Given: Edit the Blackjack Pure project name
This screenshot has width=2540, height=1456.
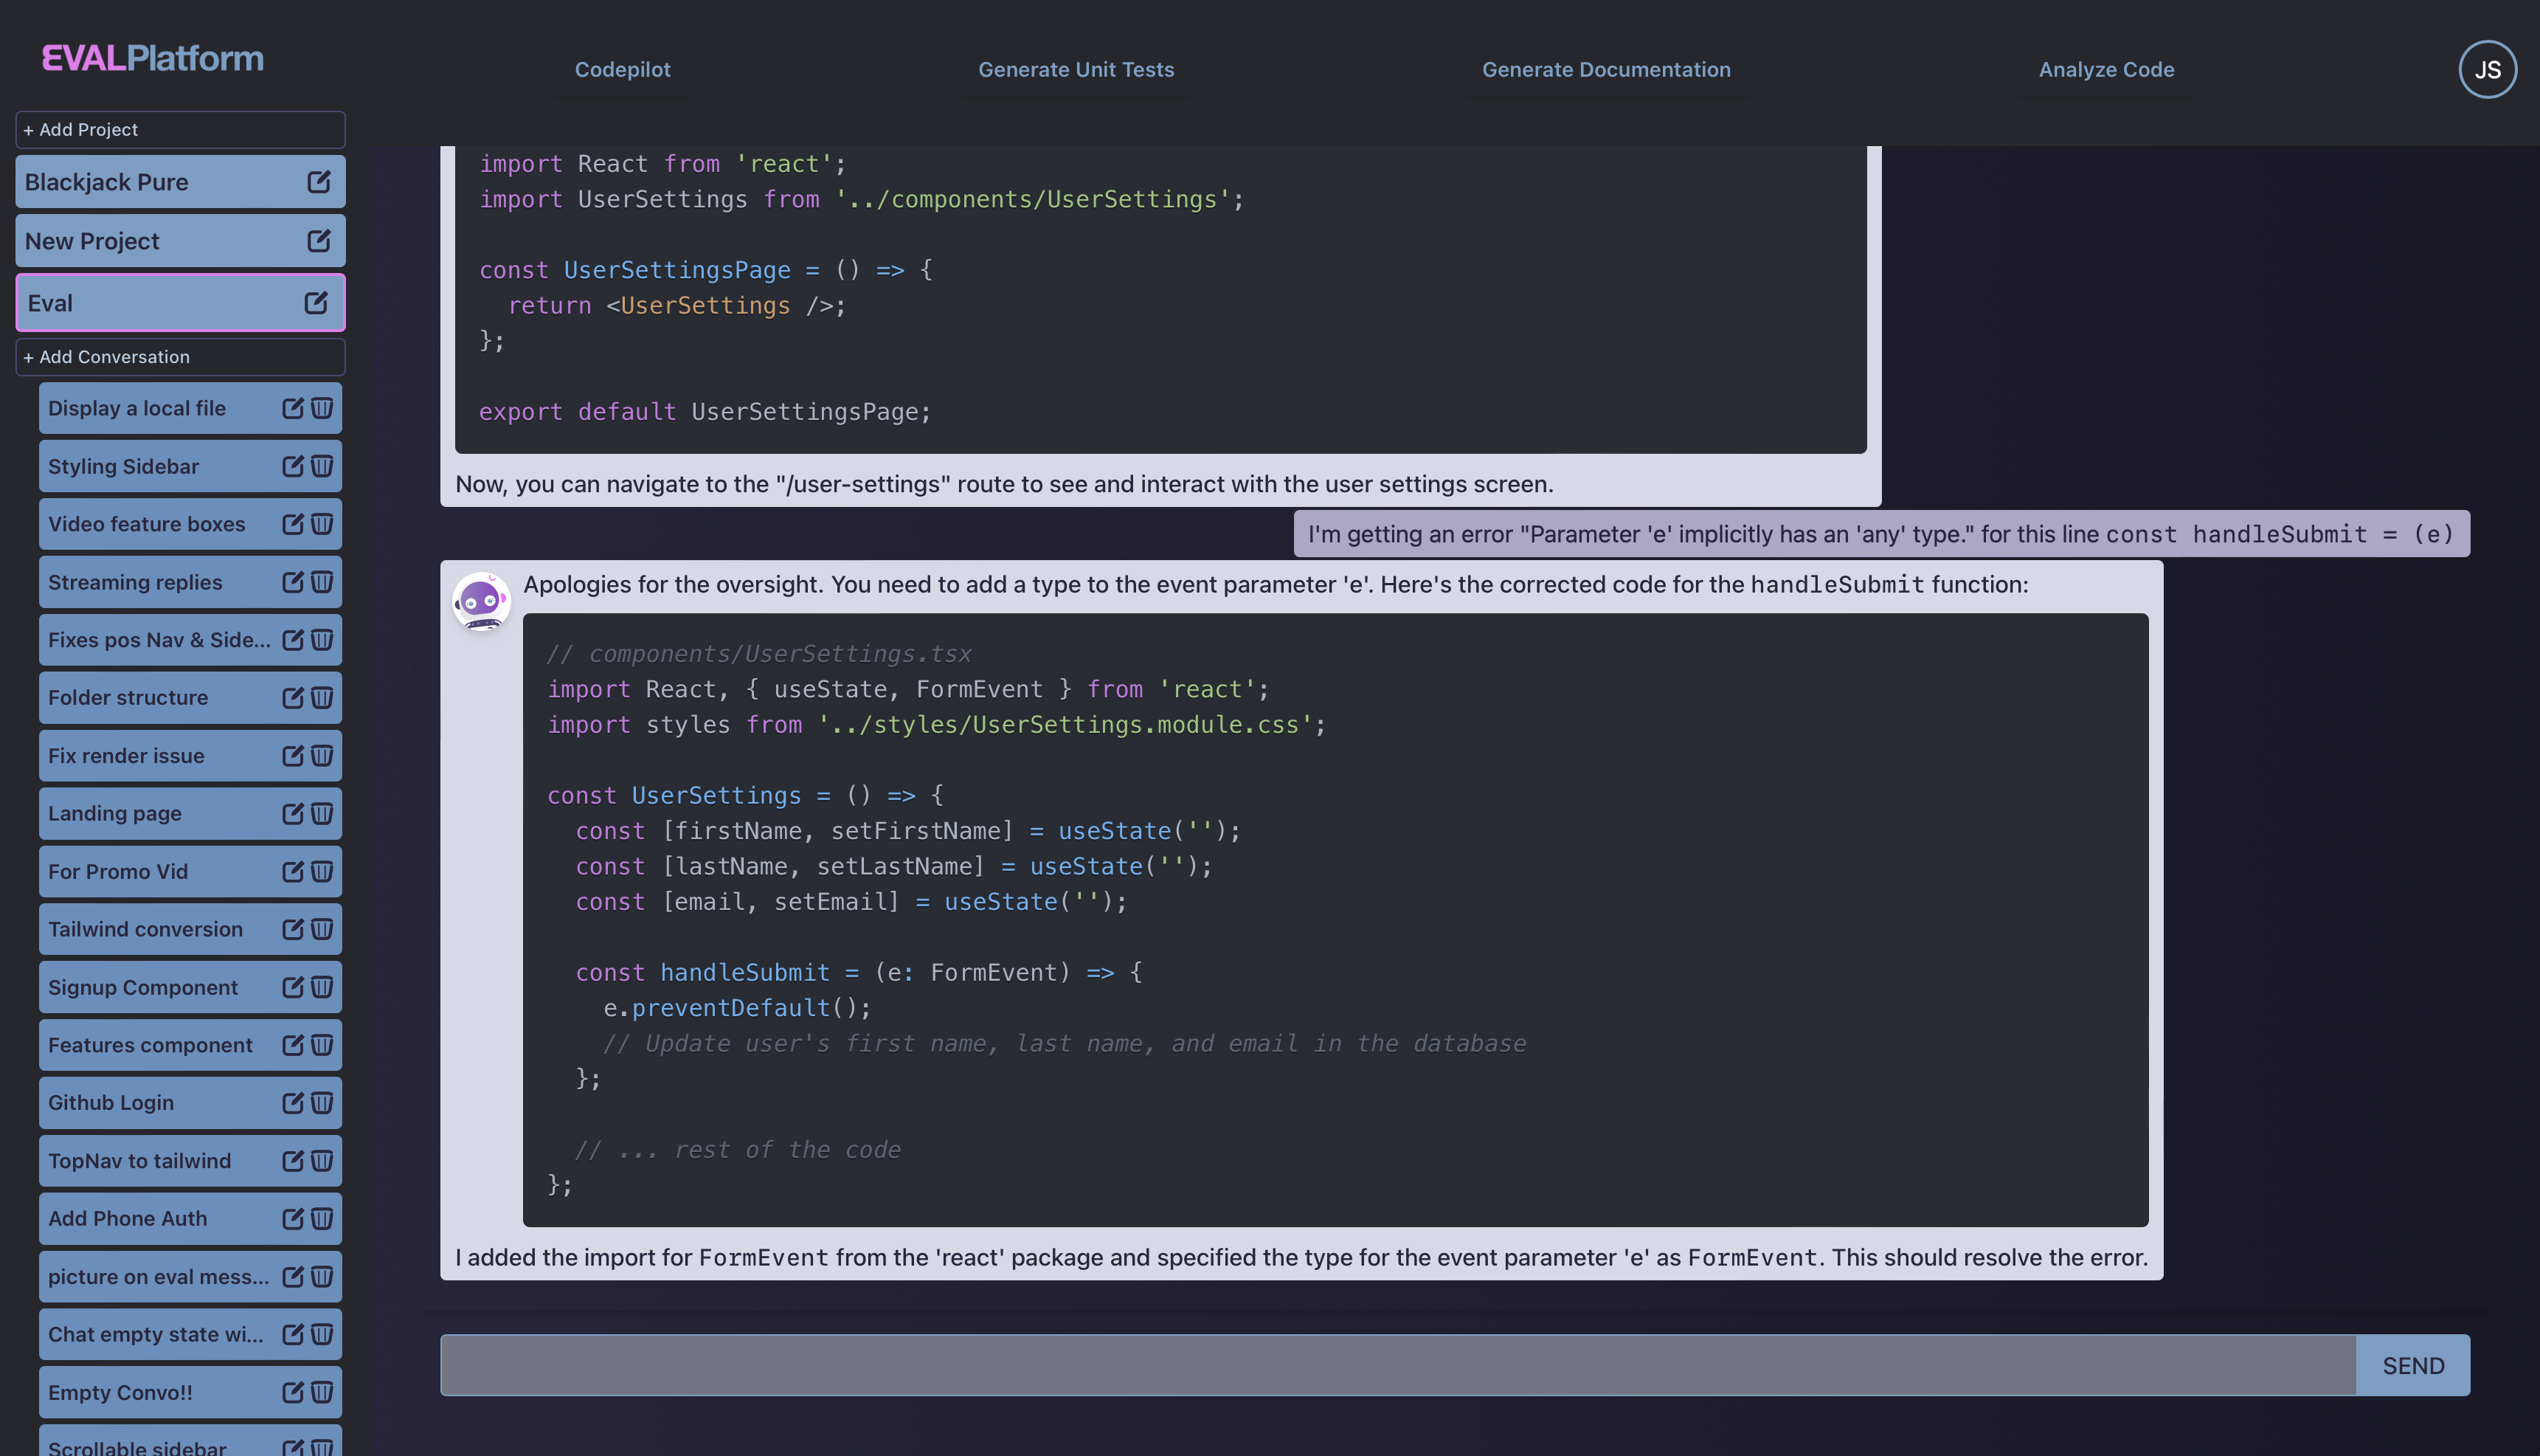Looking at the screenshot, I should click(319, 181).
